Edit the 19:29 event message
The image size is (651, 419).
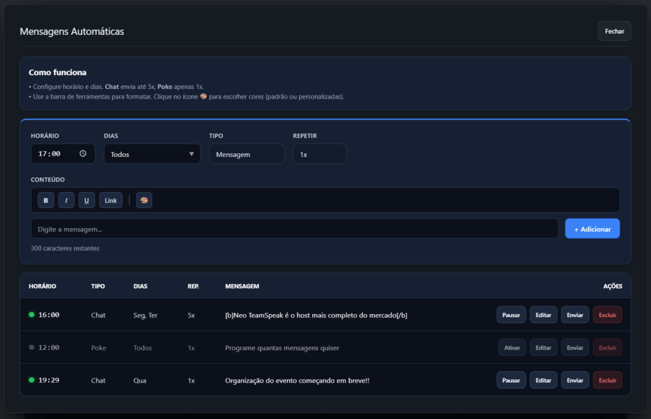(x=543, y=380)
